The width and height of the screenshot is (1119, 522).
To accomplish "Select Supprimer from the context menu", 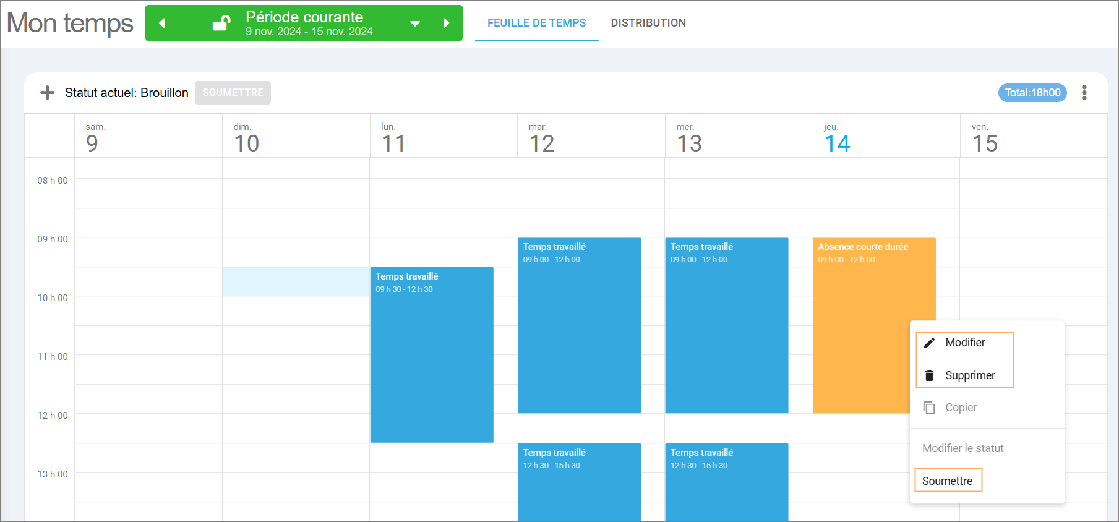I will coord(970,375).
